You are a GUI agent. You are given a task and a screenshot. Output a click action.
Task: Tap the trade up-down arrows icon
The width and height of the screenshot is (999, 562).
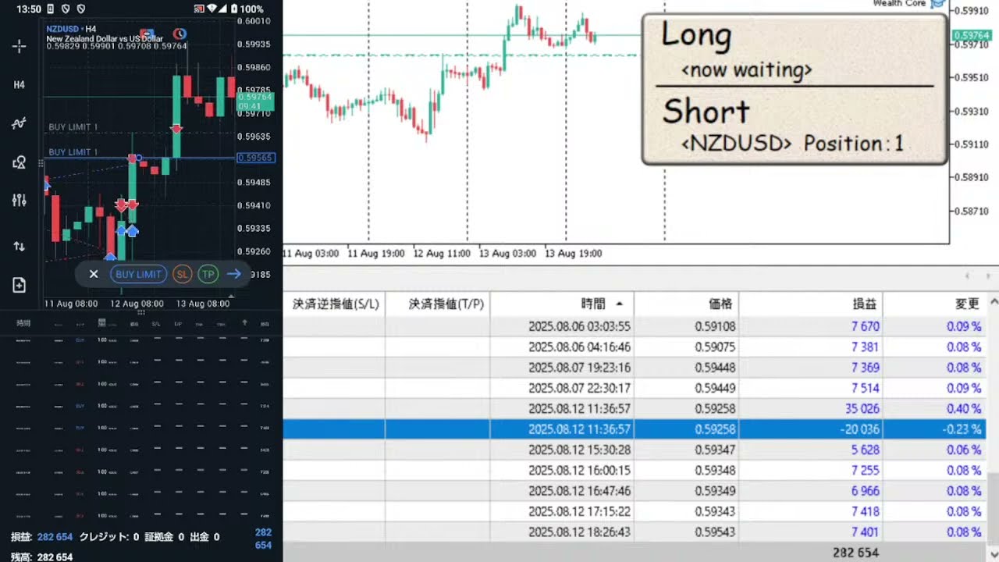click(x=20, y=246)
